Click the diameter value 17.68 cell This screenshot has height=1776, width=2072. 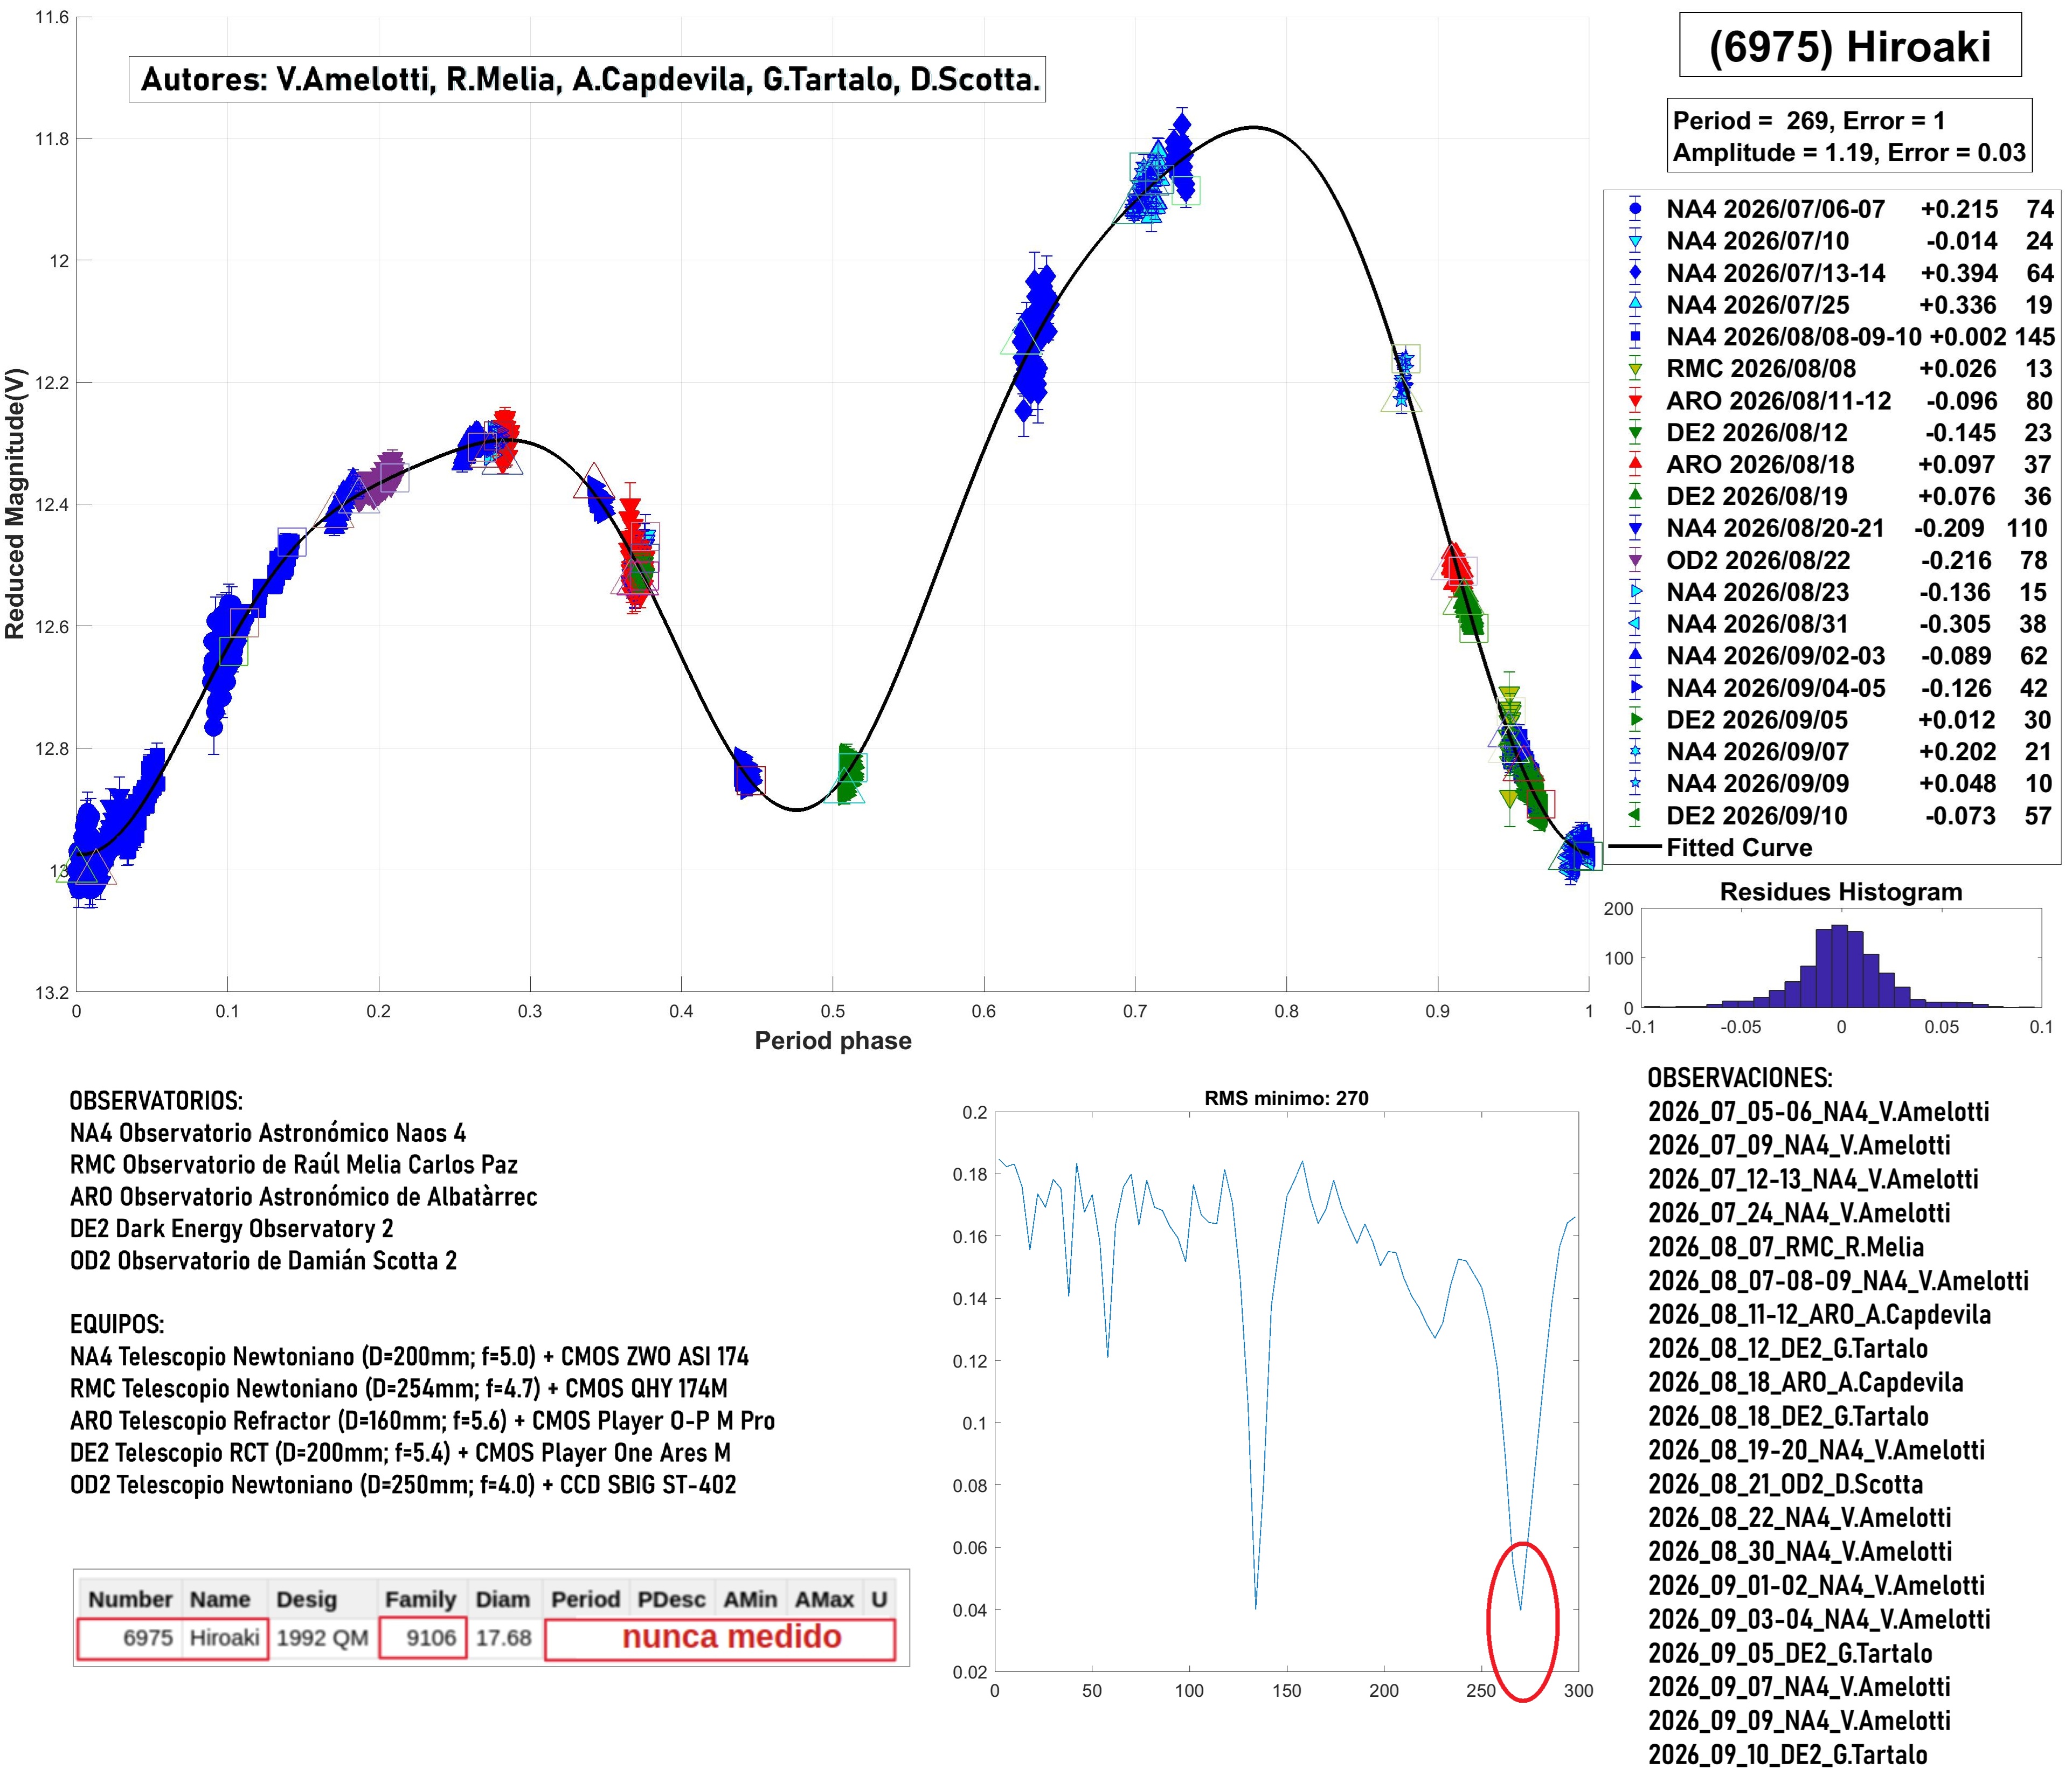point(503,1638)
